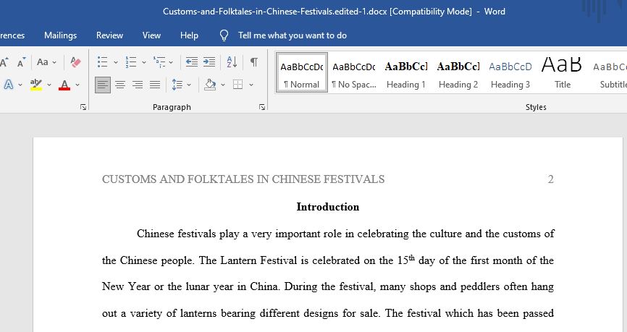
Task: Click the Numbering list icon
Action: 131,62
